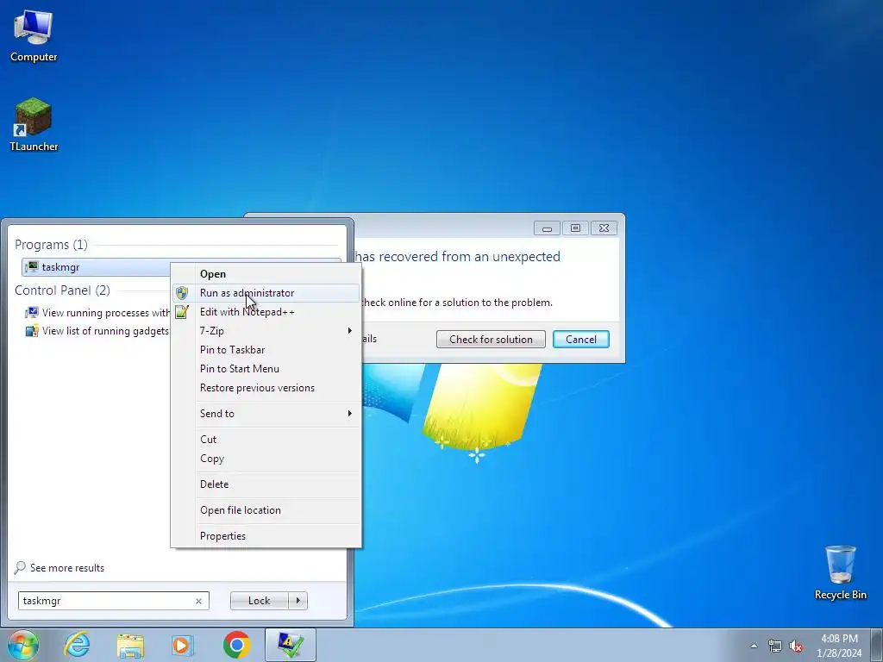The width and height of the screenshot is (883, 662).
Task: Open View list of running gadgets
Action: [97, 331]
